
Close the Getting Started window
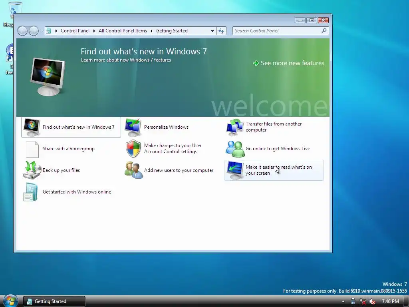[x=324, y=20]
